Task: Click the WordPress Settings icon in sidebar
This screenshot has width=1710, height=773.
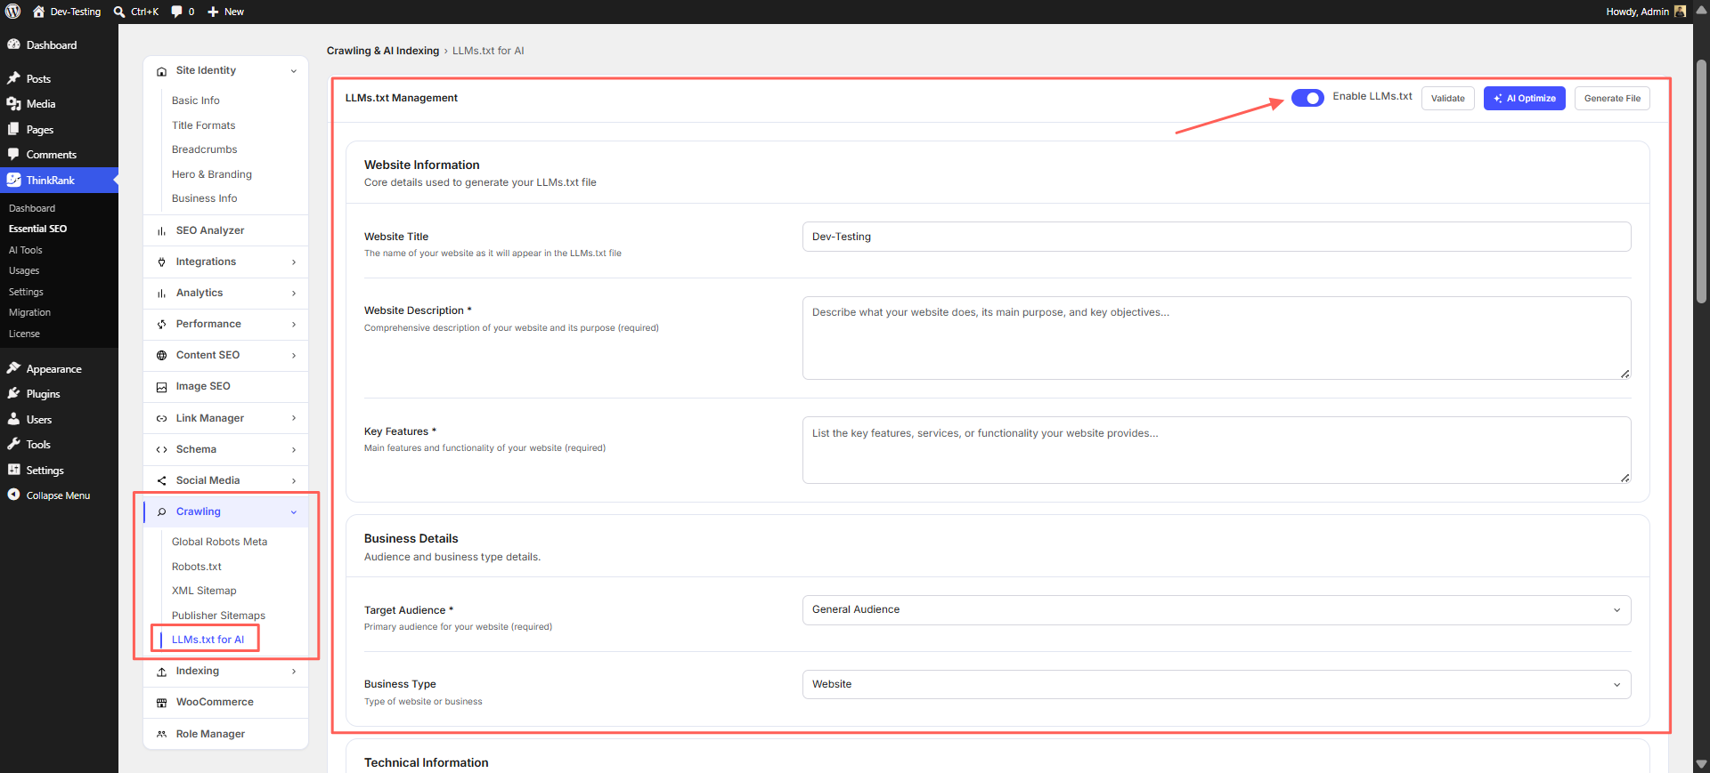Action: click(x=13, y=470)
